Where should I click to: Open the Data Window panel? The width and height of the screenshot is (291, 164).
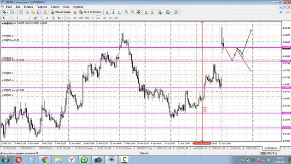27,12
